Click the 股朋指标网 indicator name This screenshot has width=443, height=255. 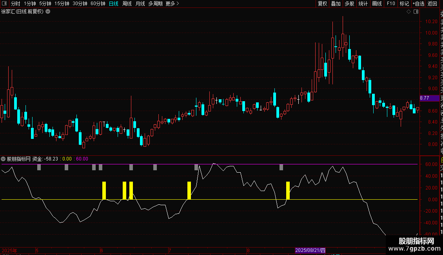pyautogui.click(x=19, y=159)
